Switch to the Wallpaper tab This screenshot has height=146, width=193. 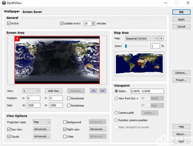12,11
